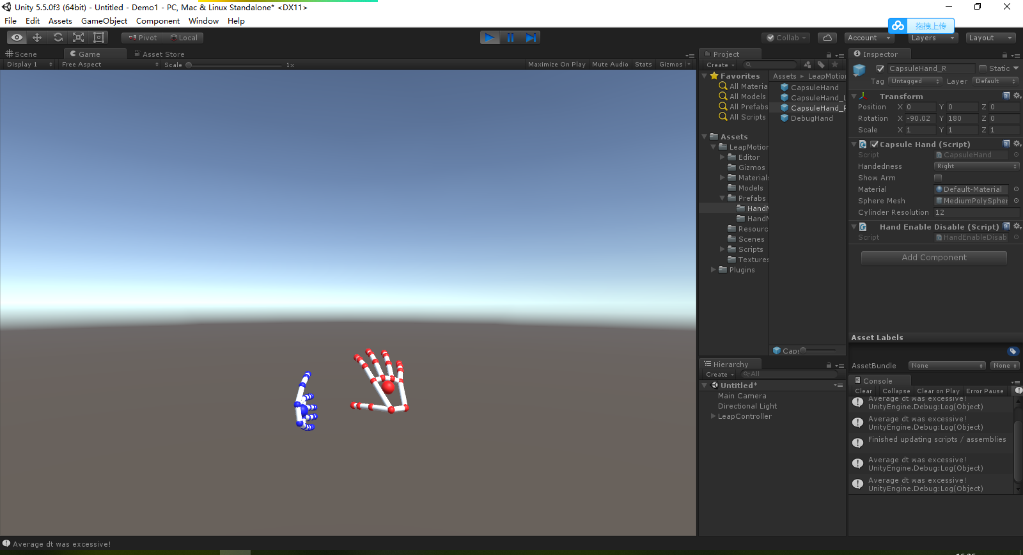Click the Project search by type icon
Screen dimensions: 1023x555
(808, 65)
